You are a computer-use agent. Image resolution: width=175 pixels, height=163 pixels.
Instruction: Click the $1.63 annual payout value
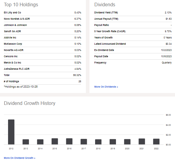(x=168, y=19)
